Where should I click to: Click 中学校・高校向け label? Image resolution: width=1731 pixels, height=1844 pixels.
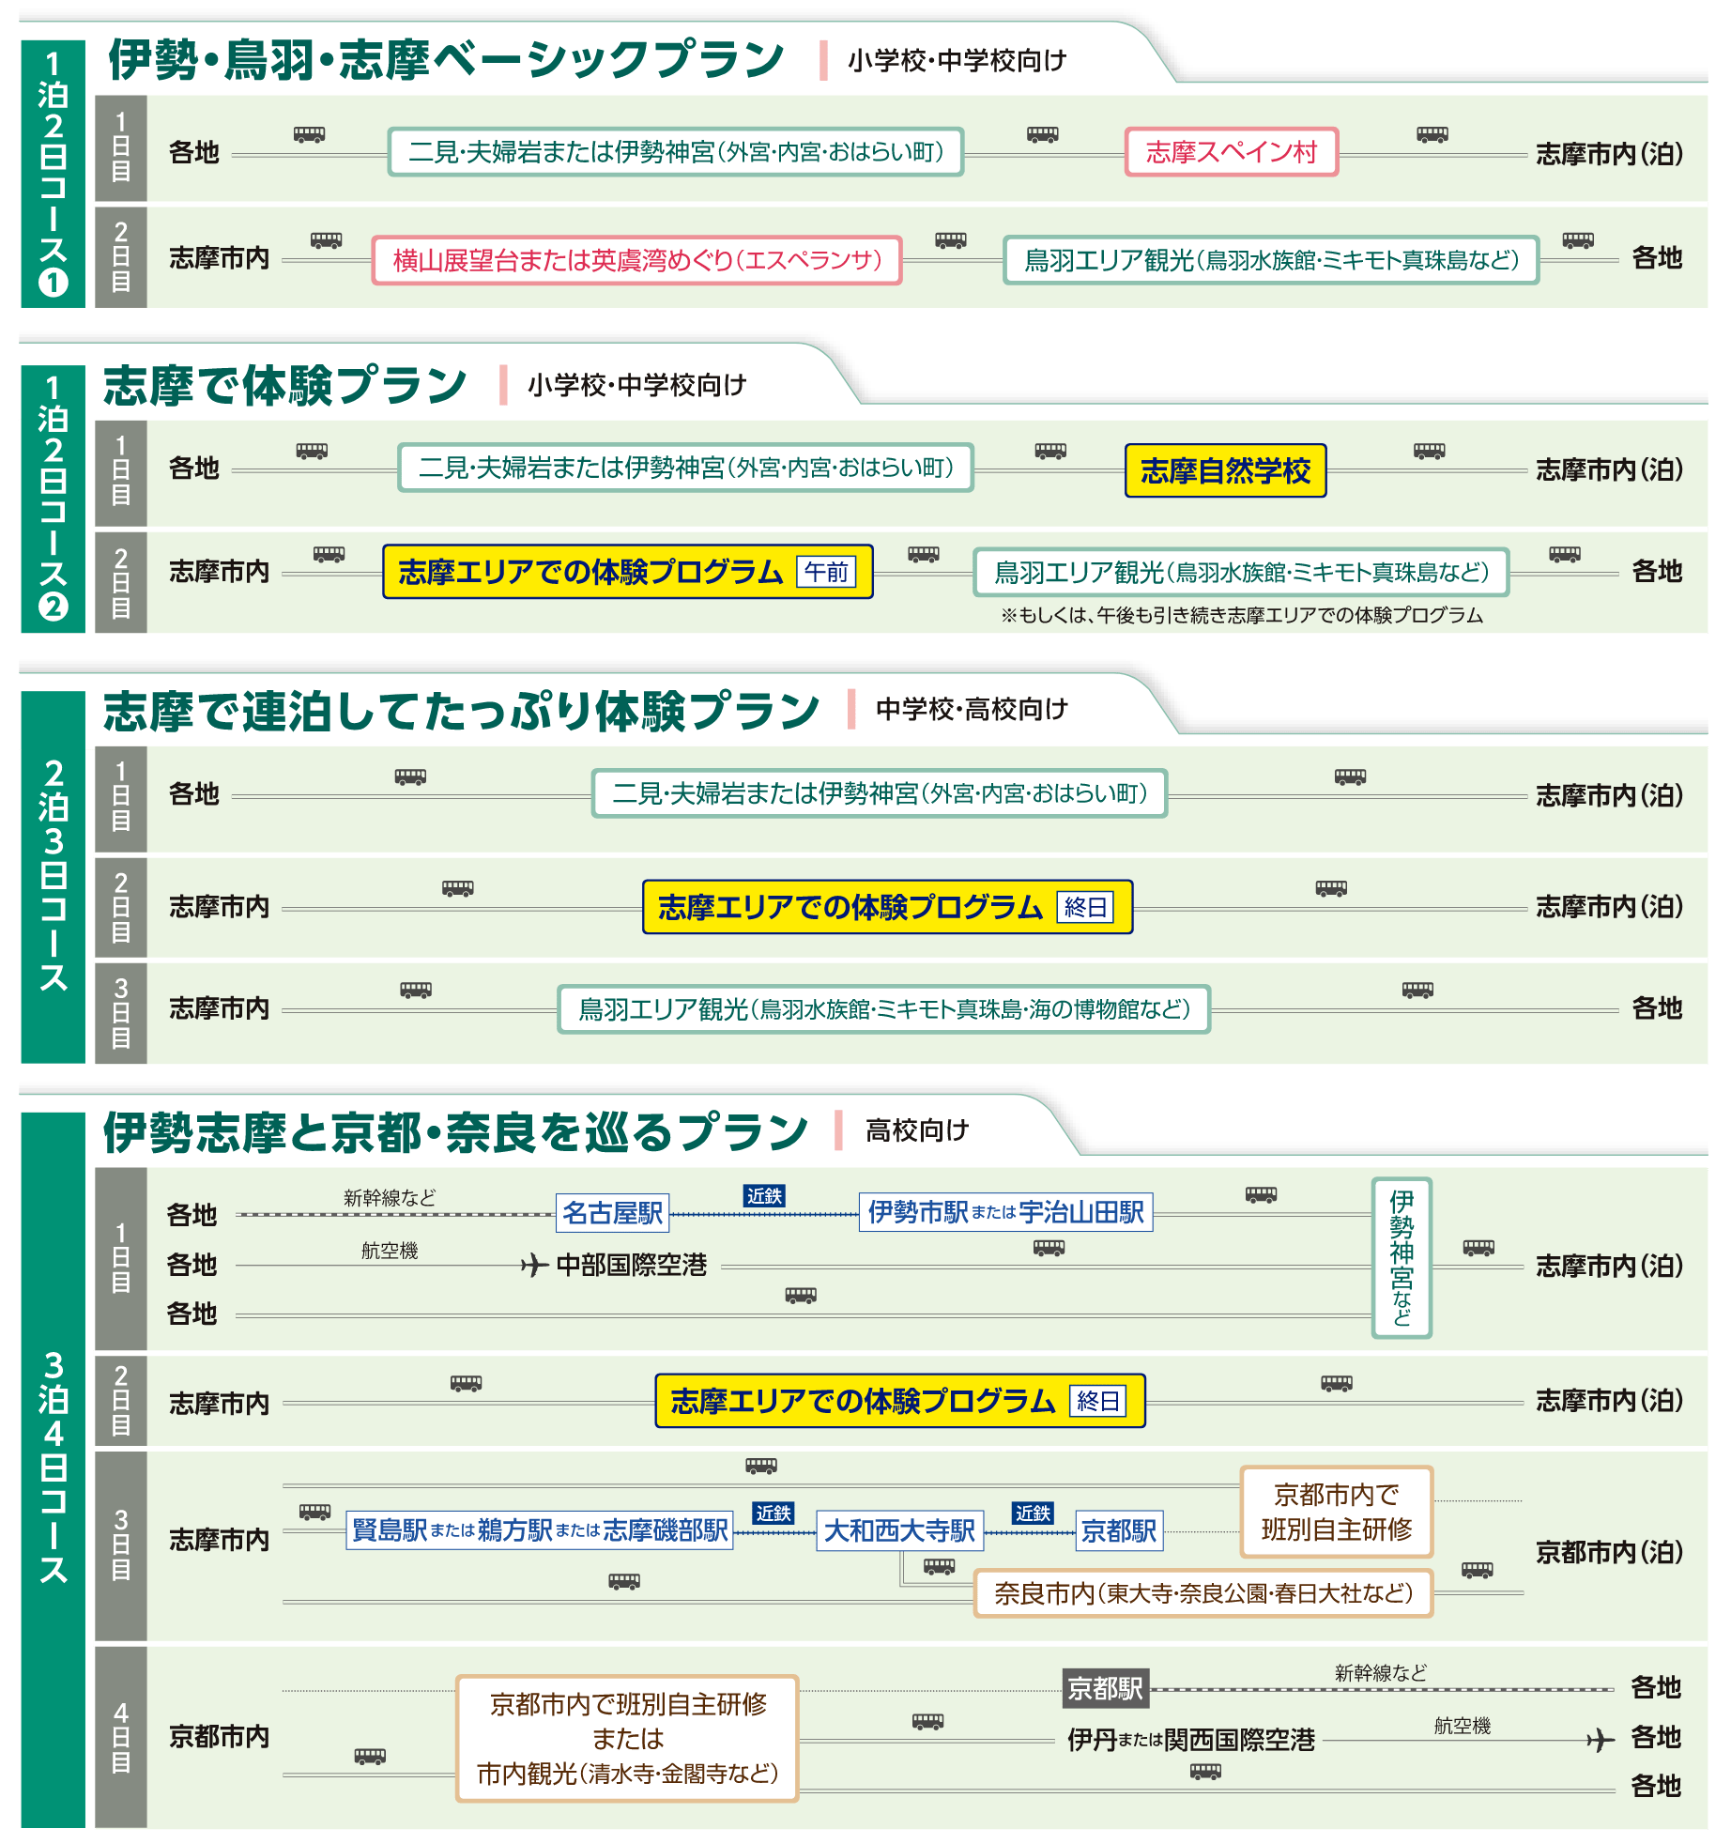pyautogui.click(x=972, y=710)
